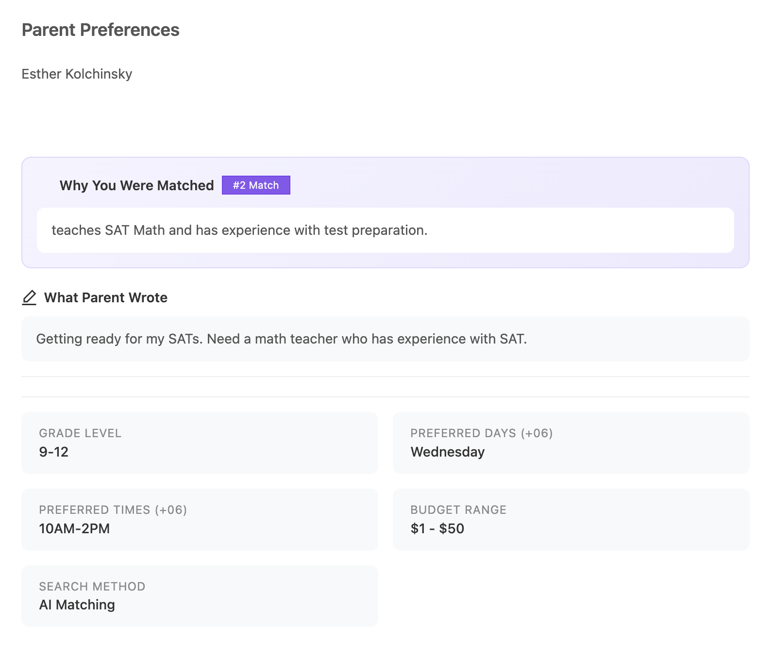Click the Preferred Times card
The image size is (773, 656).
tap(199, 519)
